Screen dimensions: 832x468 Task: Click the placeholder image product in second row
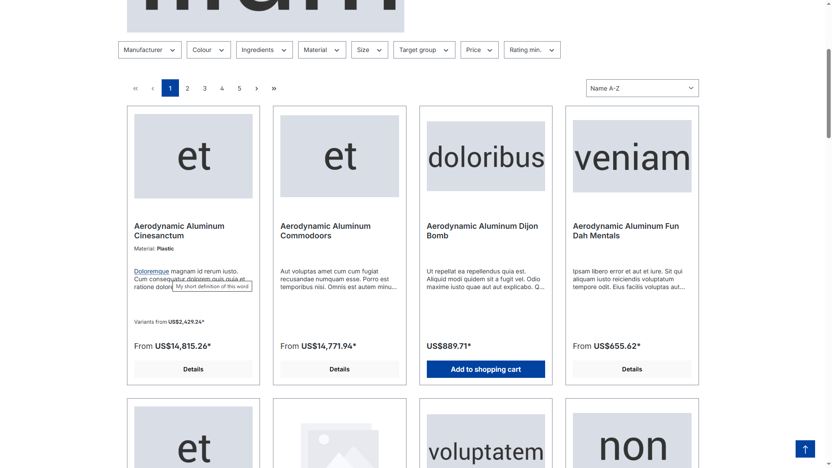[x=339, y=445]
